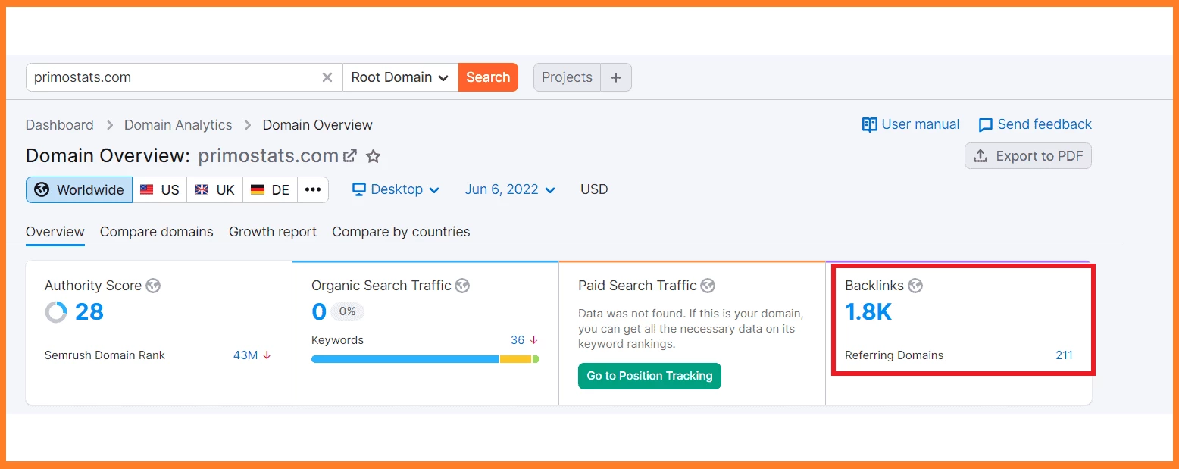This screenshot has width=1179, height=469.
Task: Switch to the Compare by countries tab
Action: point(401,232)
